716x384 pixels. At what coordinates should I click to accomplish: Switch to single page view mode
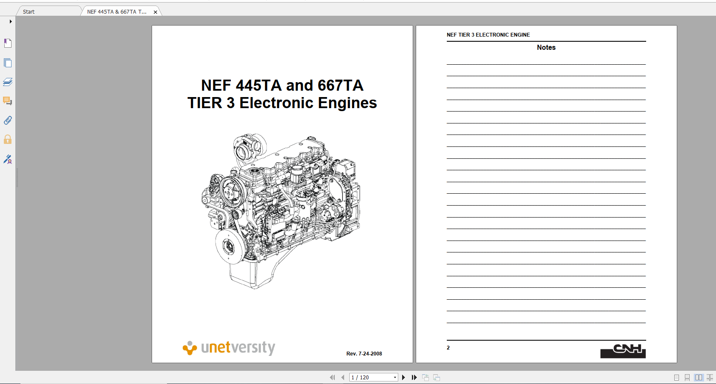676,377
